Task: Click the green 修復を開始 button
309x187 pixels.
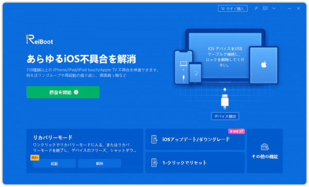Action: click(x=63, y=92)
